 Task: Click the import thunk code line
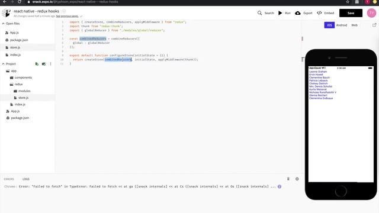(x=96, y=26)
